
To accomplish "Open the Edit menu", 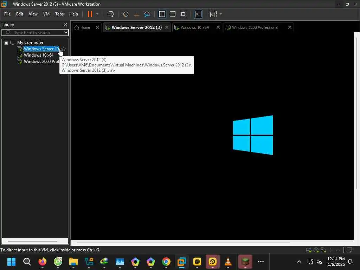I will (x=20, y=14).
